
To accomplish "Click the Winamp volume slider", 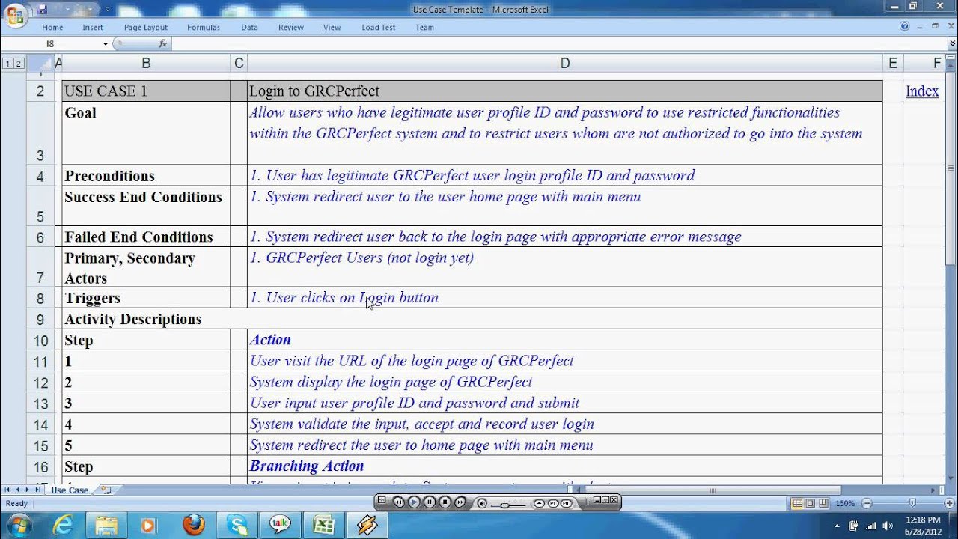I will [508, 505].
